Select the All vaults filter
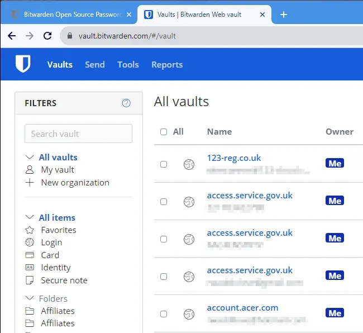 pyautogui.click(x=58, y=158)
